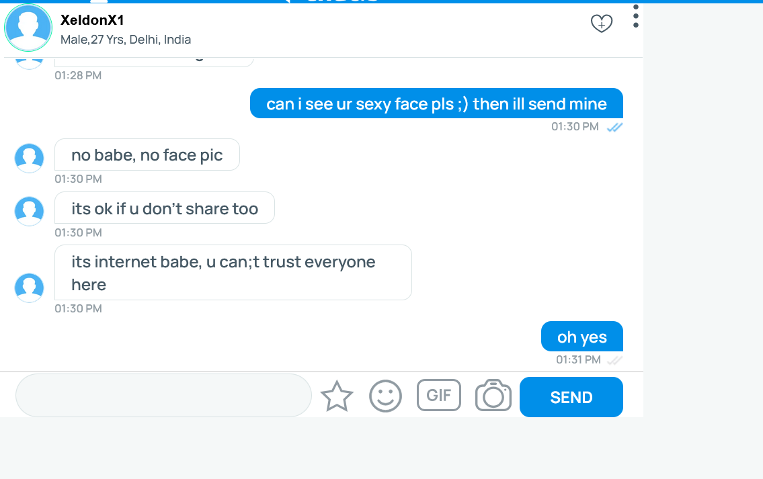Click the camera icon to attach photo
This screenshot has width=763, height=479.
[493, 396]
